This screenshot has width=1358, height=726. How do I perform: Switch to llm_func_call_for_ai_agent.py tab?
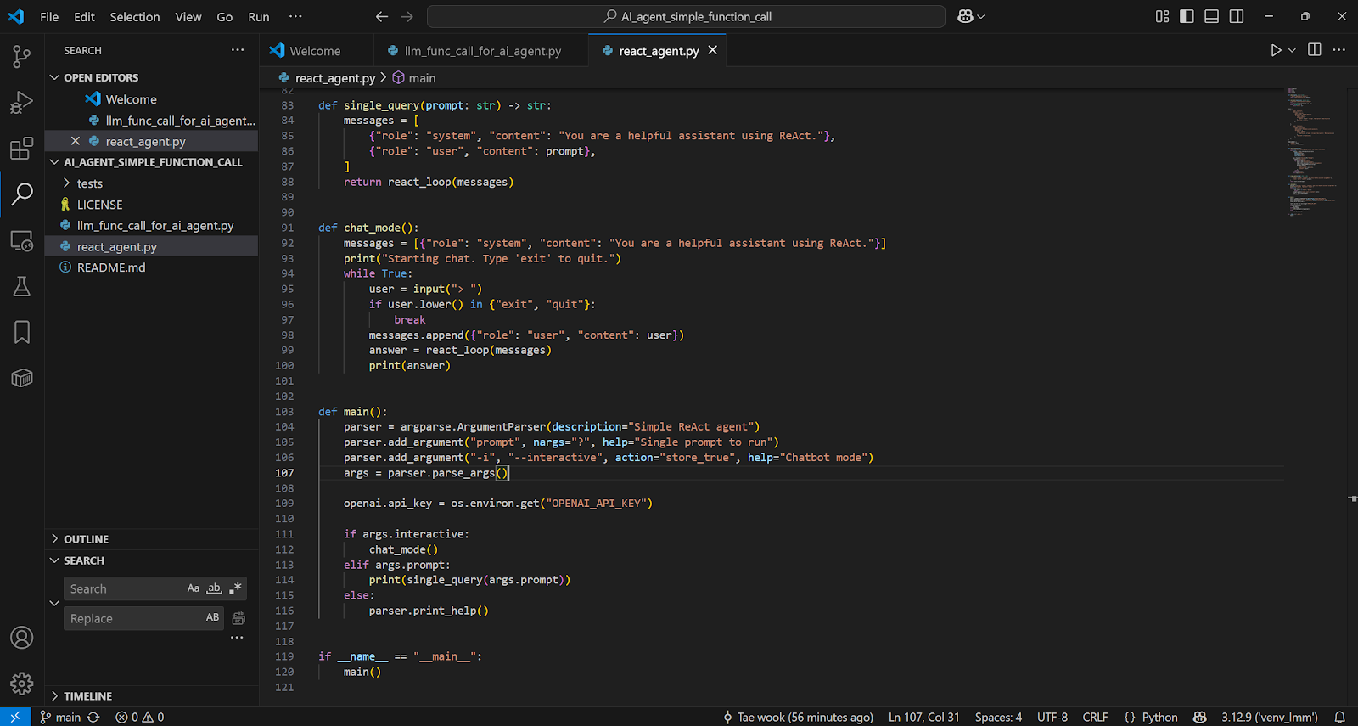[x=482, y=51]
